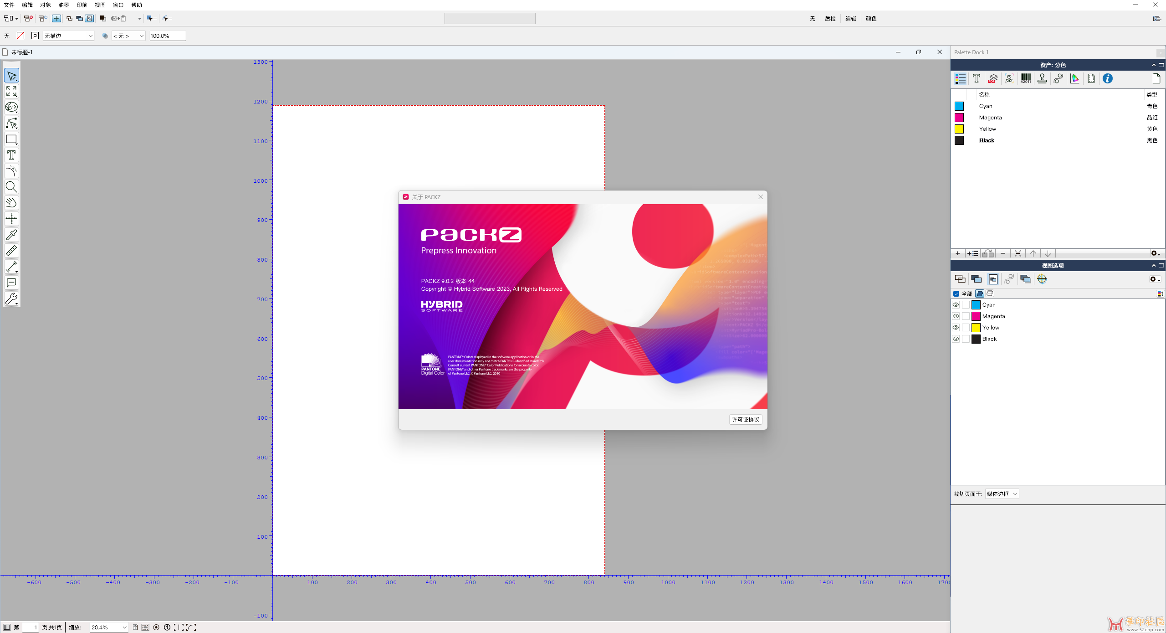Screen dimensions: 1166x633
Task: Pick the Eyedropper tool
Action: pyautogui.click(x=11, y=235)
